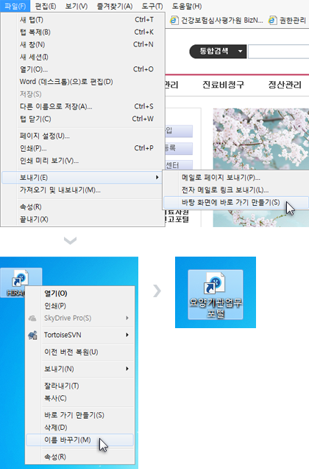Open the 보기(V) menu
Image resolution: width=309 pixels, height=469 pixels.
(77, 6)
